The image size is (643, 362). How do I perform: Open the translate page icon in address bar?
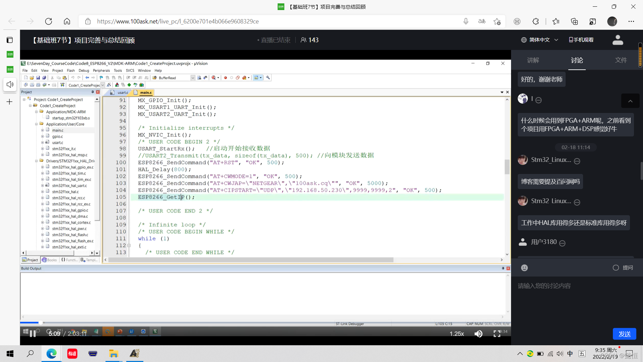(x=482, y=21)
